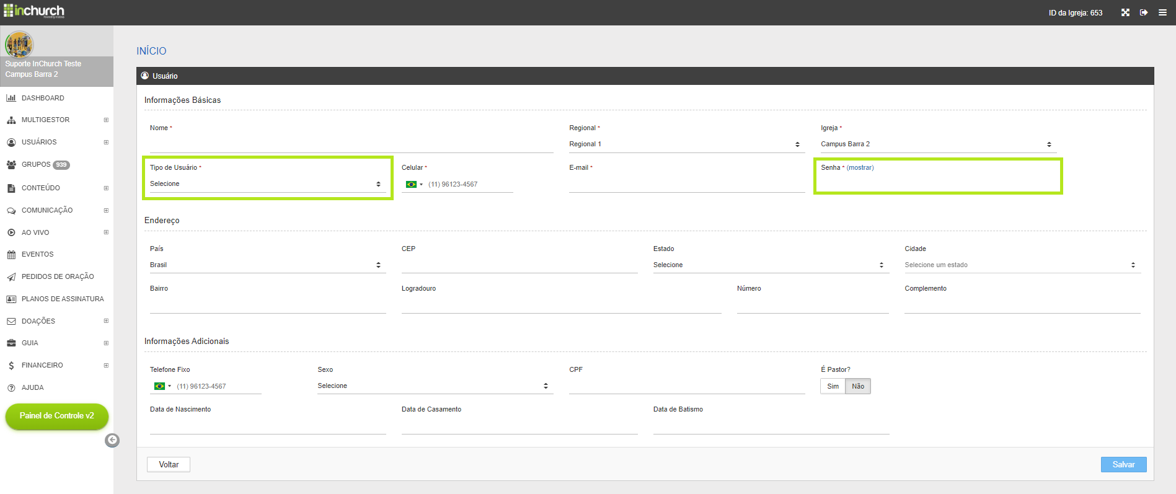Open the Igreja dropdown
This screenshot has height=494, width=1176.
938,144
